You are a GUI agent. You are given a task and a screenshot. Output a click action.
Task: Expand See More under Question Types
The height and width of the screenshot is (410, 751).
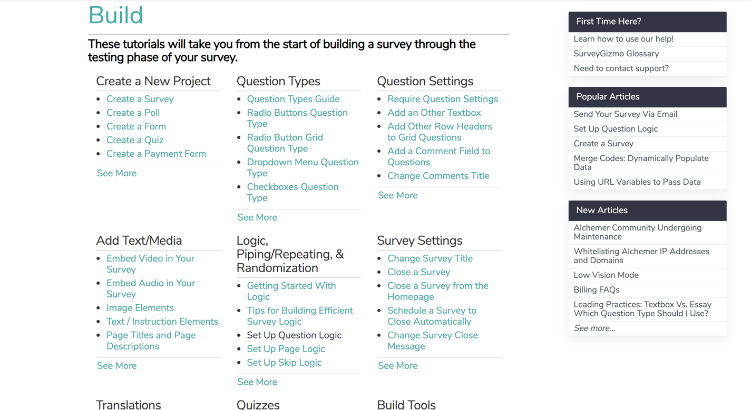coord(257,217)
